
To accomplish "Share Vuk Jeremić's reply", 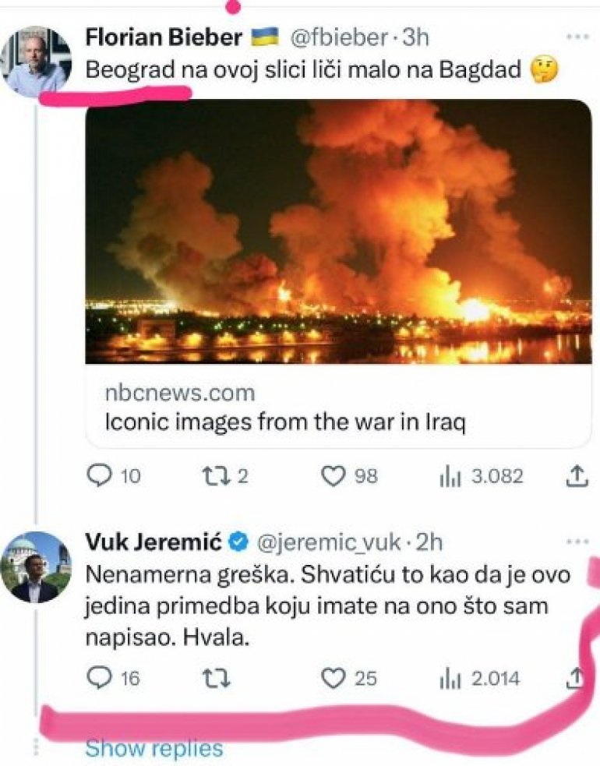I will tap(574, 679).
